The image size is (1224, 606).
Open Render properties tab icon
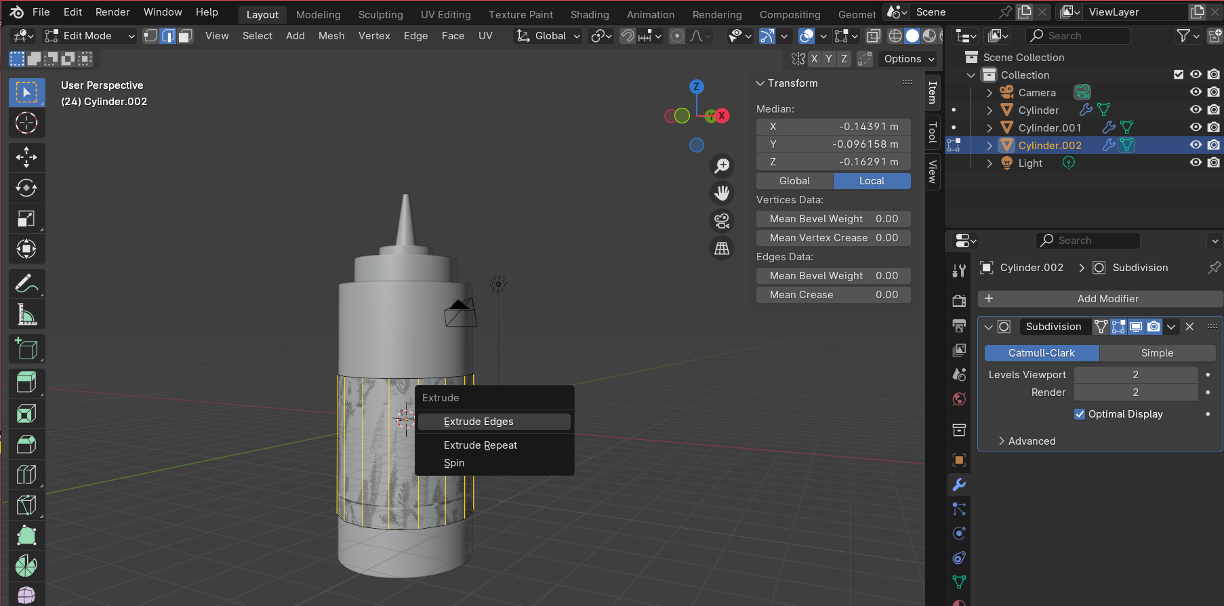(959, 301)
